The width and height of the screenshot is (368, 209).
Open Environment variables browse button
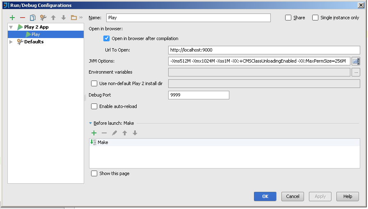[x=356, y=72]
